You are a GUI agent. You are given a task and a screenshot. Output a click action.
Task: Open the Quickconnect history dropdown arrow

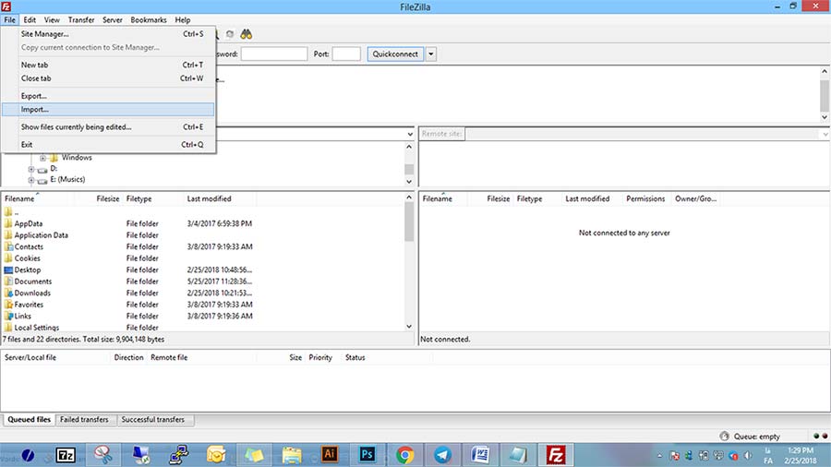coord(431,54)
